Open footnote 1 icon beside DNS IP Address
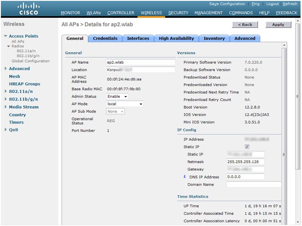The image size is (302, 226). 184,177
